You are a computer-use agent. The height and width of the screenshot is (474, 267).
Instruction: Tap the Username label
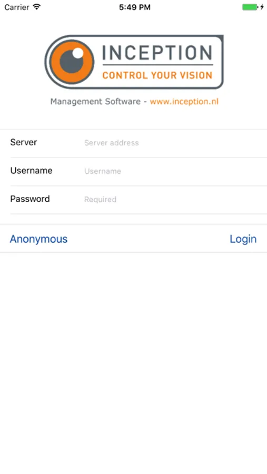tap(32, 171)
